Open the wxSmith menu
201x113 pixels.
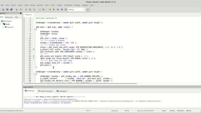coord(40,5)
